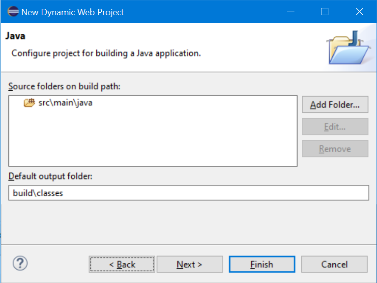Finish creating the Dynamic Web Project

[262, 264]
